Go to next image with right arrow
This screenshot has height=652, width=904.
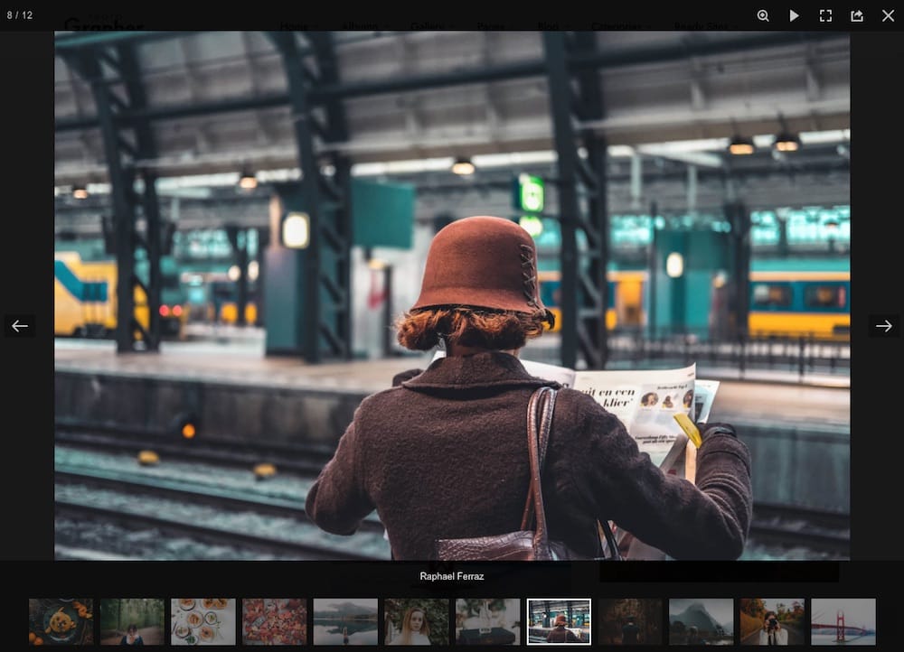pos(884,326)
